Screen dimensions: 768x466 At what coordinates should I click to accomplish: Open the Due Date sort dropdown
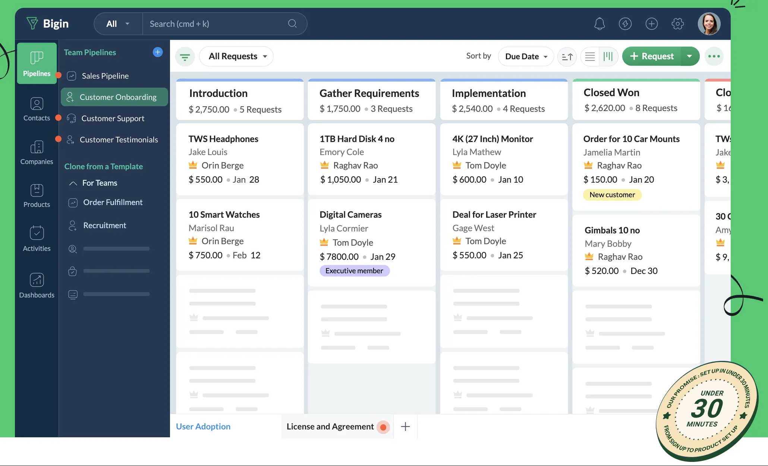pyautogui.click(x=526, y=56)
